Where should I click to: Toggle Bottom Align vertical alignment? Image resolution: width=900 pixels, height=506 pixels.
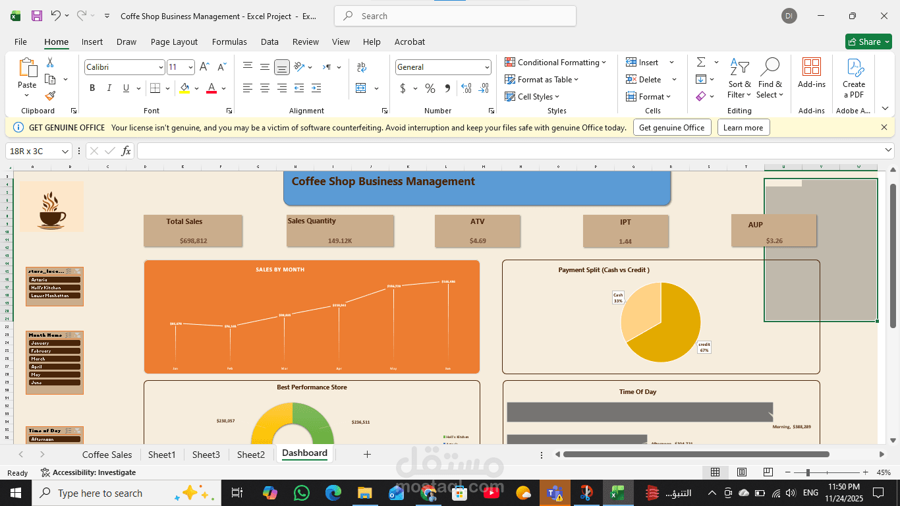pyautogui.click(x=282, y=67)
